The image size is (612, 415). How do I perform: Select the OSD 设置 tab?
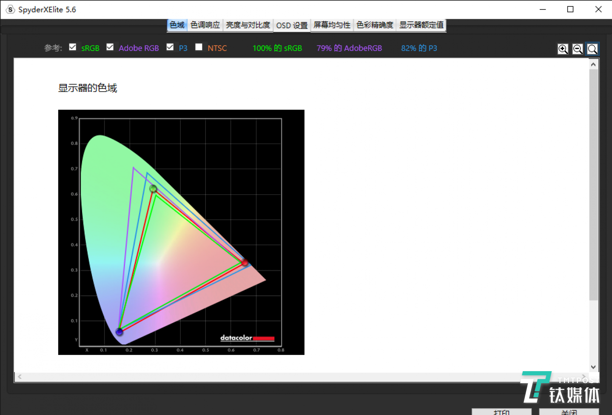point(292,26)
